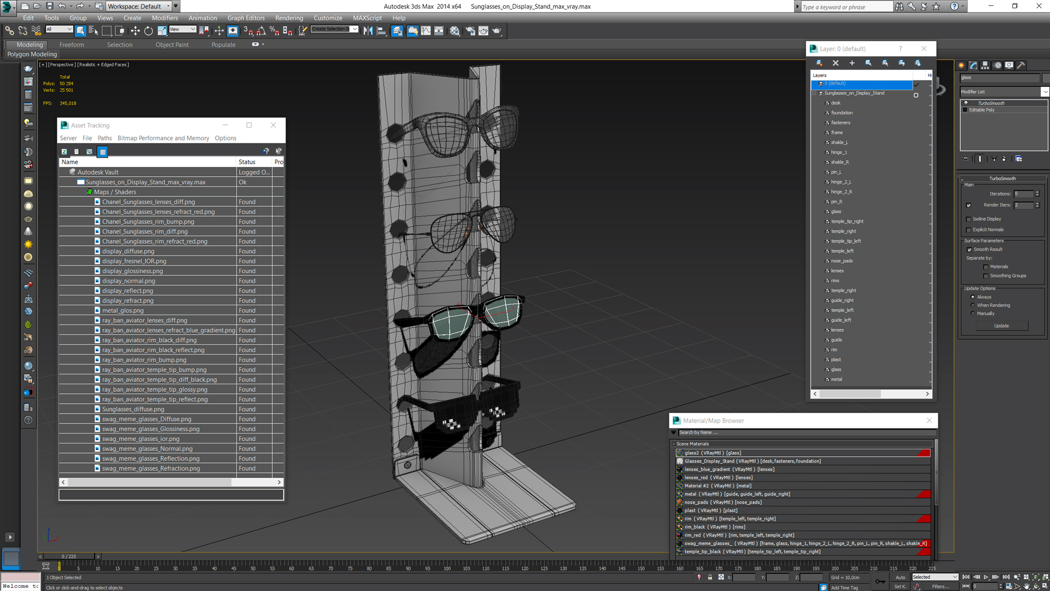Collapse the Sunglasses_on_Display_Stand layer tree
The height and width of the screenshot is (591, 1050).
pos(814,94)
